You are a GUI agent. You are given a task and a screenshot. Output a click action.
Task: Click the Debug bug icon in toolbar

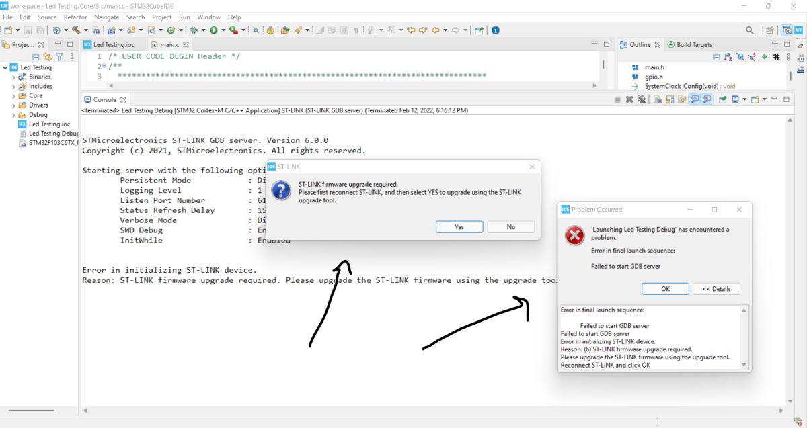(193, 30)
